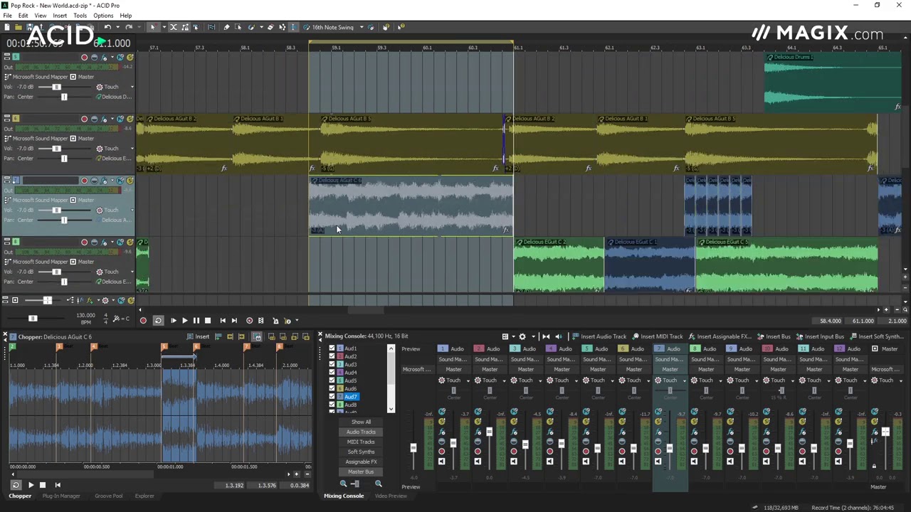Screen dimensions: 911x512
Task: Click the project tempo slider next to the BPM value
Action: coord(32,318)
